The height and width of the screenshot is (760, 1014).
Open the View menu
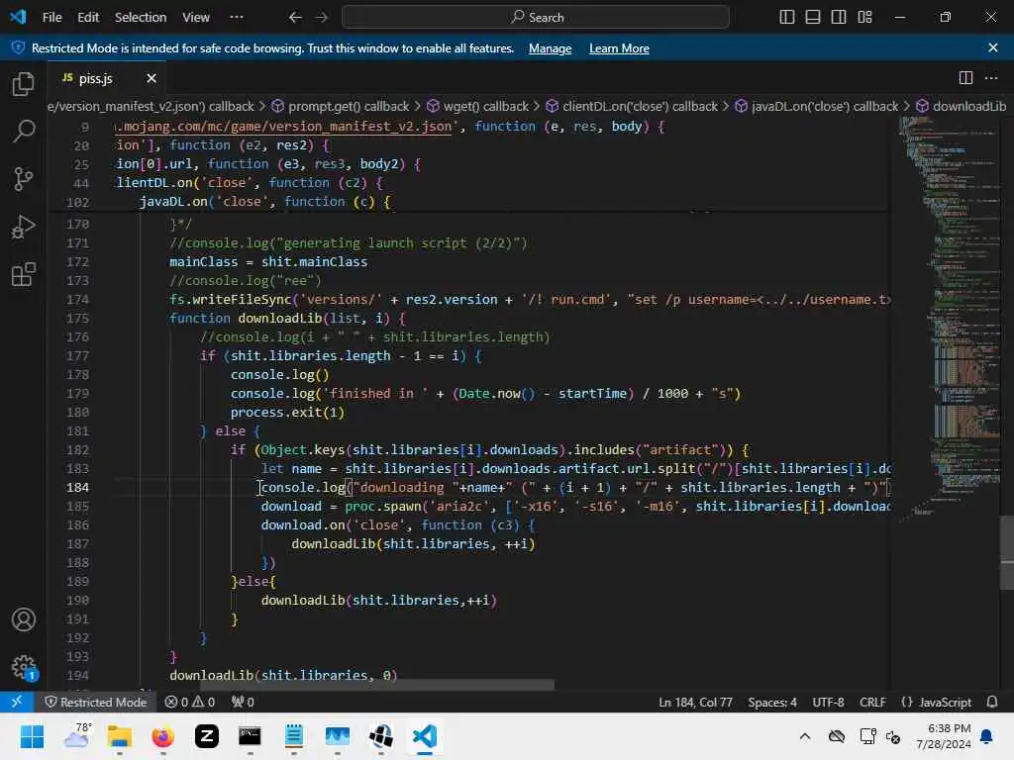195,18
